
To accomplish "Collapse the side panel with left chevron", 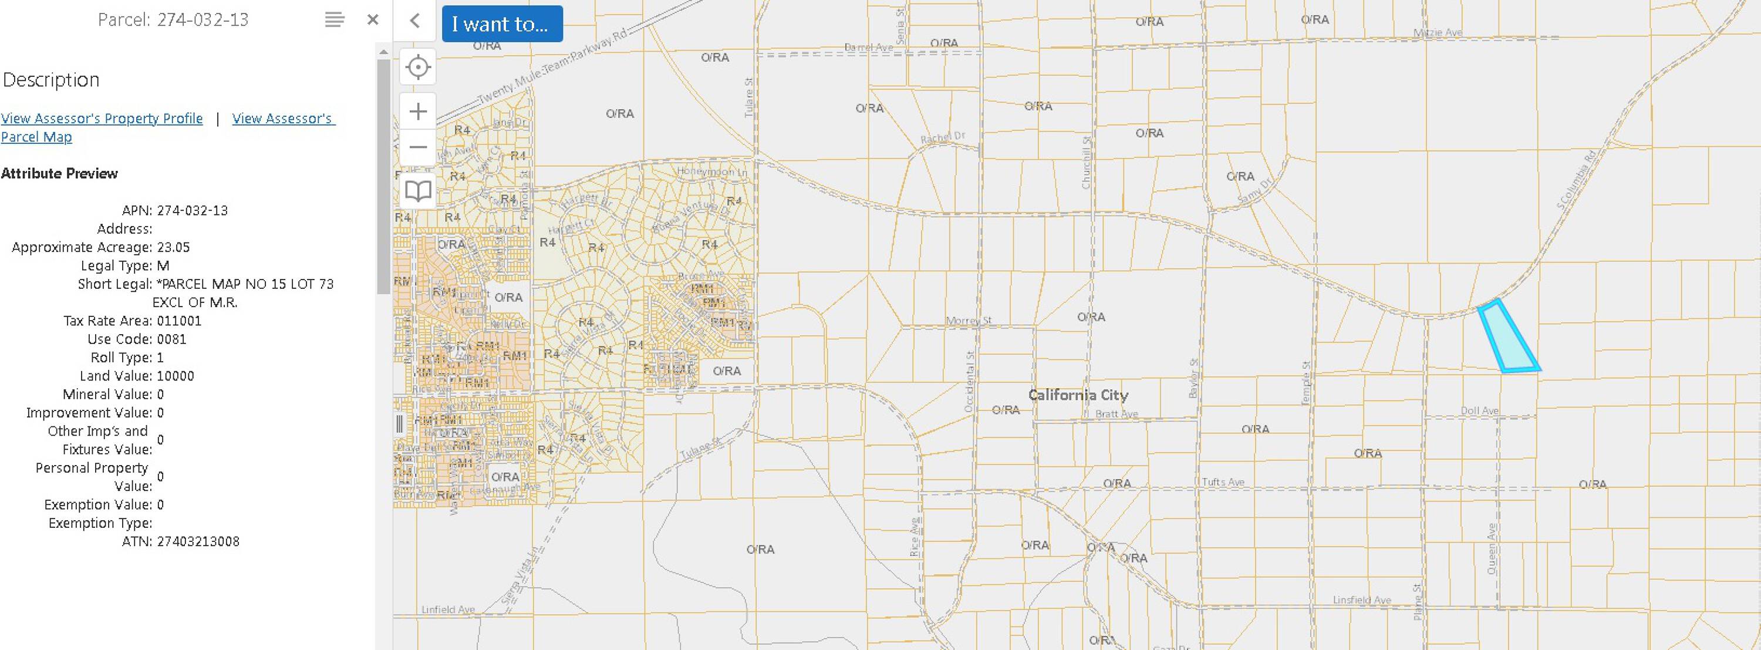I will click(x=414, y=21).
